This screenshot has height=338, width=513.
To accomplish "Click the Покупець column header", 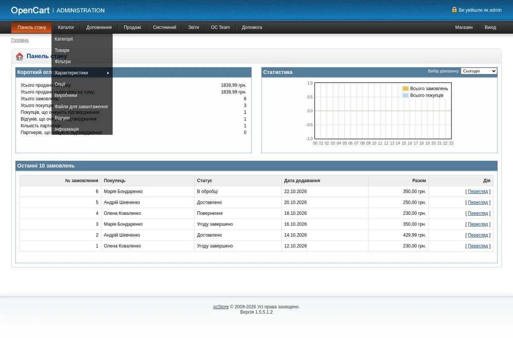I will coord(147,181).
